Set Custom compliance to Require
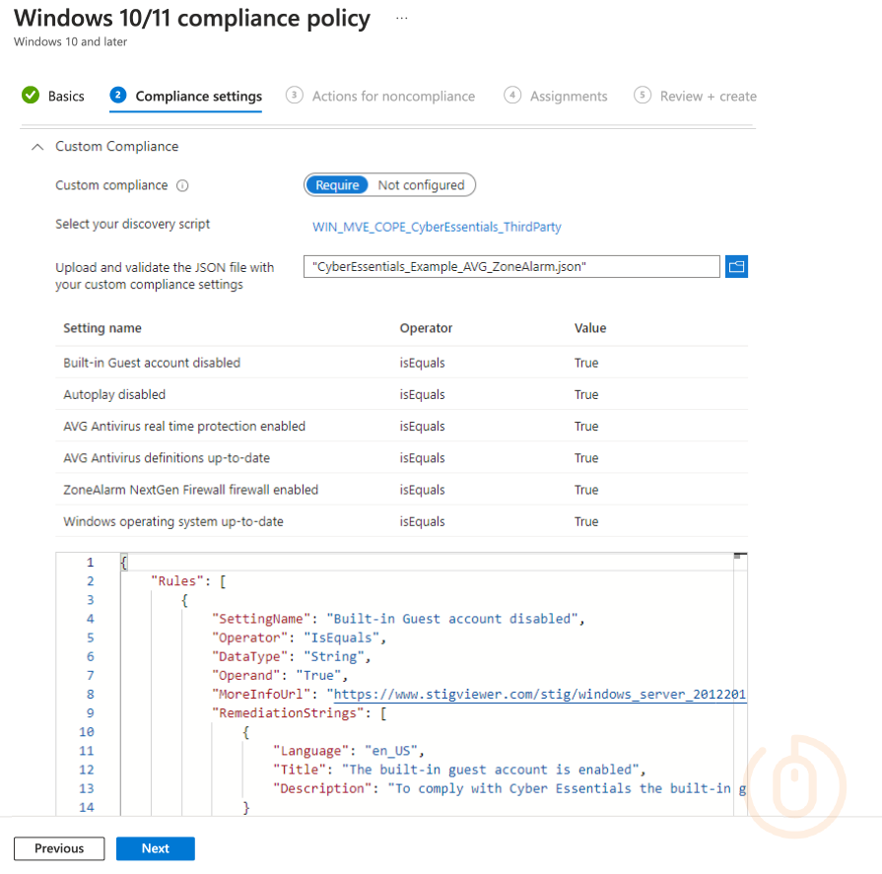882x874 pixels. (x=337, y=185)
